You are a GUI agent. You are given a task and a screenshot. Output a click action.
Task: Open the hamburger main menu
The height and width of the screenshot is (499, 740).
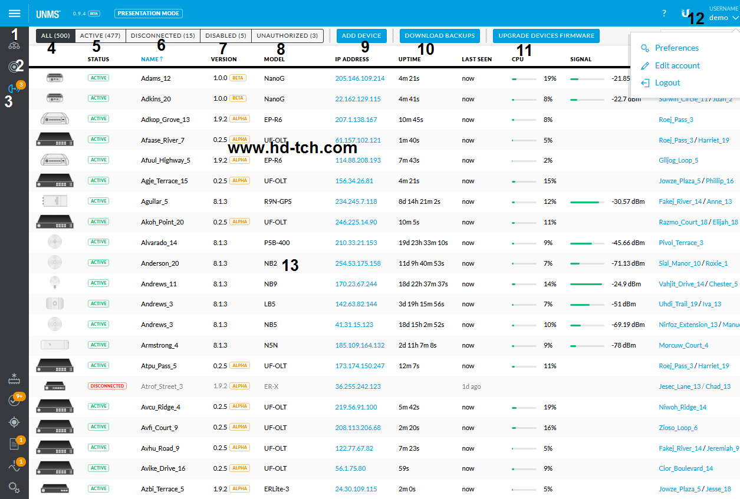point(14,13)
